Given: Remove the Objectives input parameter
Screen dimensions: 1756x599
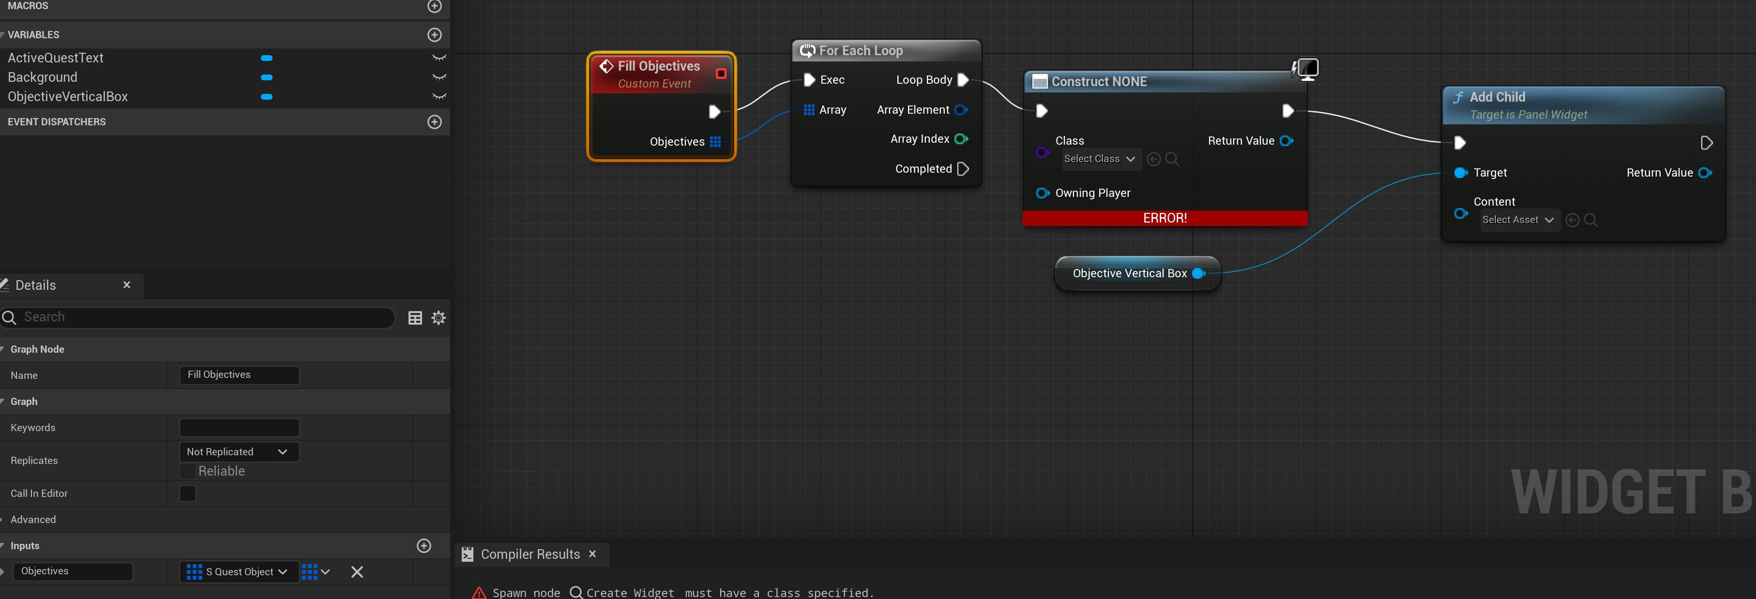Looking at the screenshot, I should pos(357,572).
